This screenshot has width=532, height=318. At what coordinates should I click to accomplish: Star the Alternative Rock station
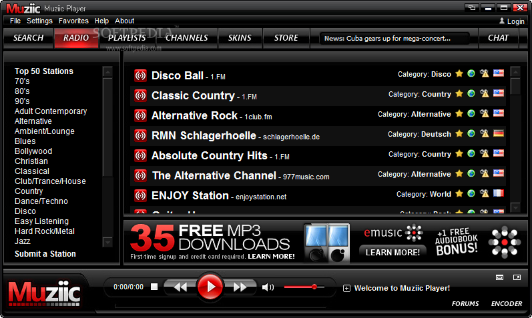coord(459,113)
